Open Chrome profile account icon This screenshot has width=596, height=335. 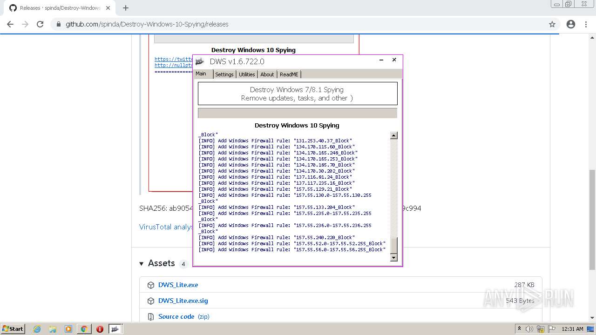571,24
